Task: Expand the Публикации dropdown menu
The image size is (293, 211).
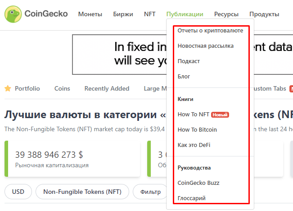Action: (x=185, y=14)
